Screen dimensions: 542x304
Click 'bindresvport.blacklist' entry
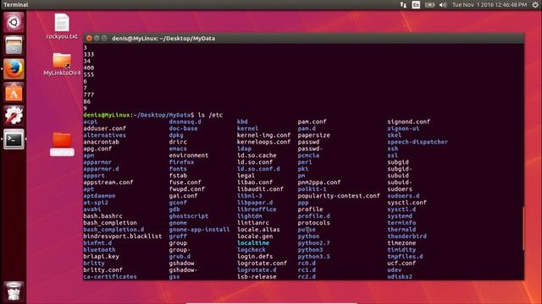point(122,236)
